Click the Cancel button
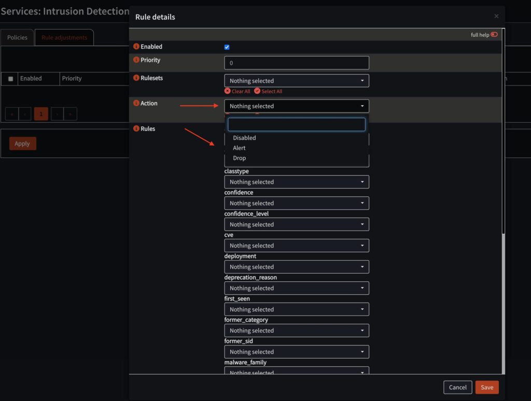This screenshot has height=401, width=531. click(457, 387)
